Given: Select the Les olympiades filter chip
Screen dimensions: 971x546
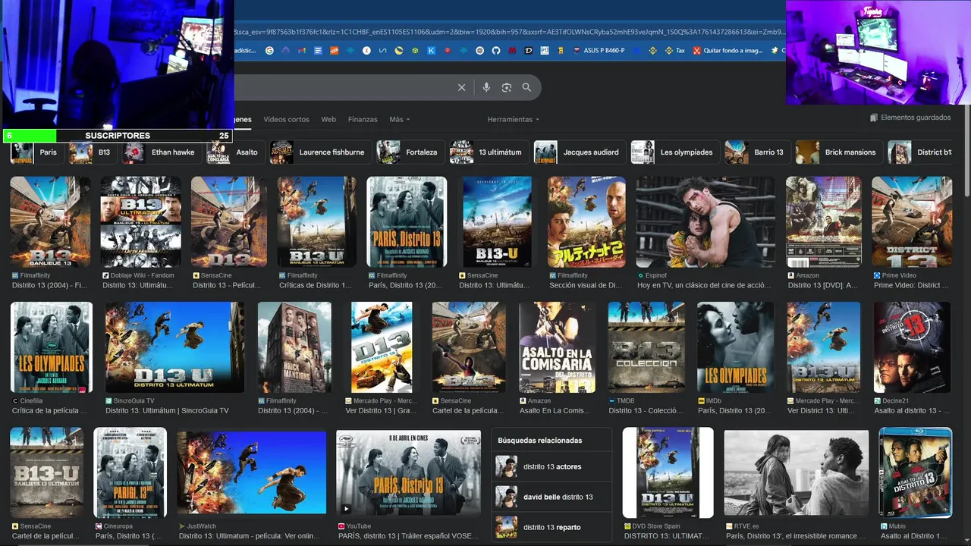Looking at the screenshot, I should (675, 152).
